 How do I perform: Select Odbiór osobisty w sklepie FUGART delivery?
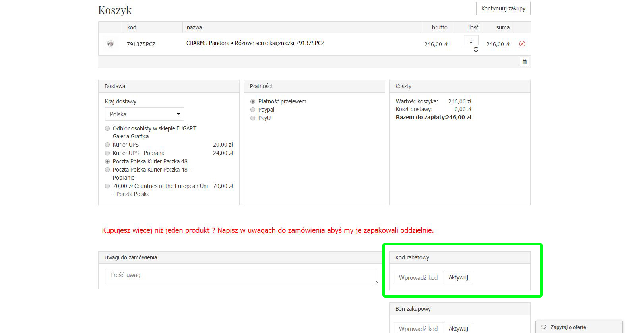107,128
